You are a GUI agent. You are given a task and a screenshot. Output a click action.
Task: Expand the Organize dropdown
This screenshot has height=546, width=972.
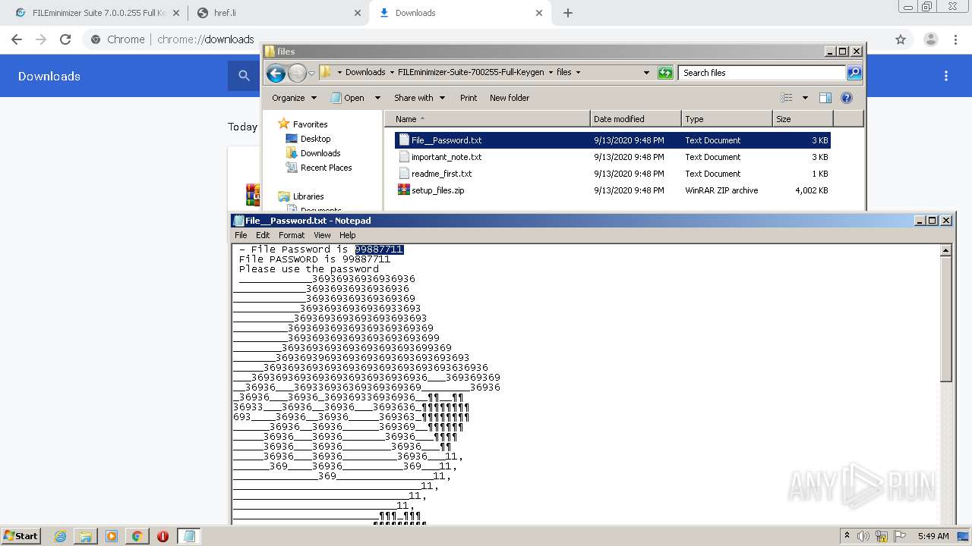294,98
